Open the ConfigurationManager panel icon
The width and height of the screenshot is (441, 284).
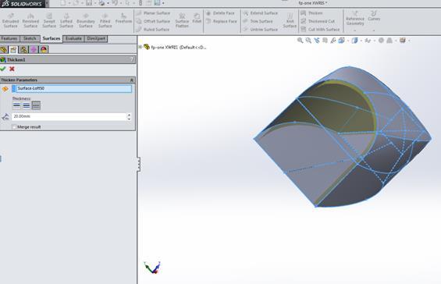[x=23, y=50]
